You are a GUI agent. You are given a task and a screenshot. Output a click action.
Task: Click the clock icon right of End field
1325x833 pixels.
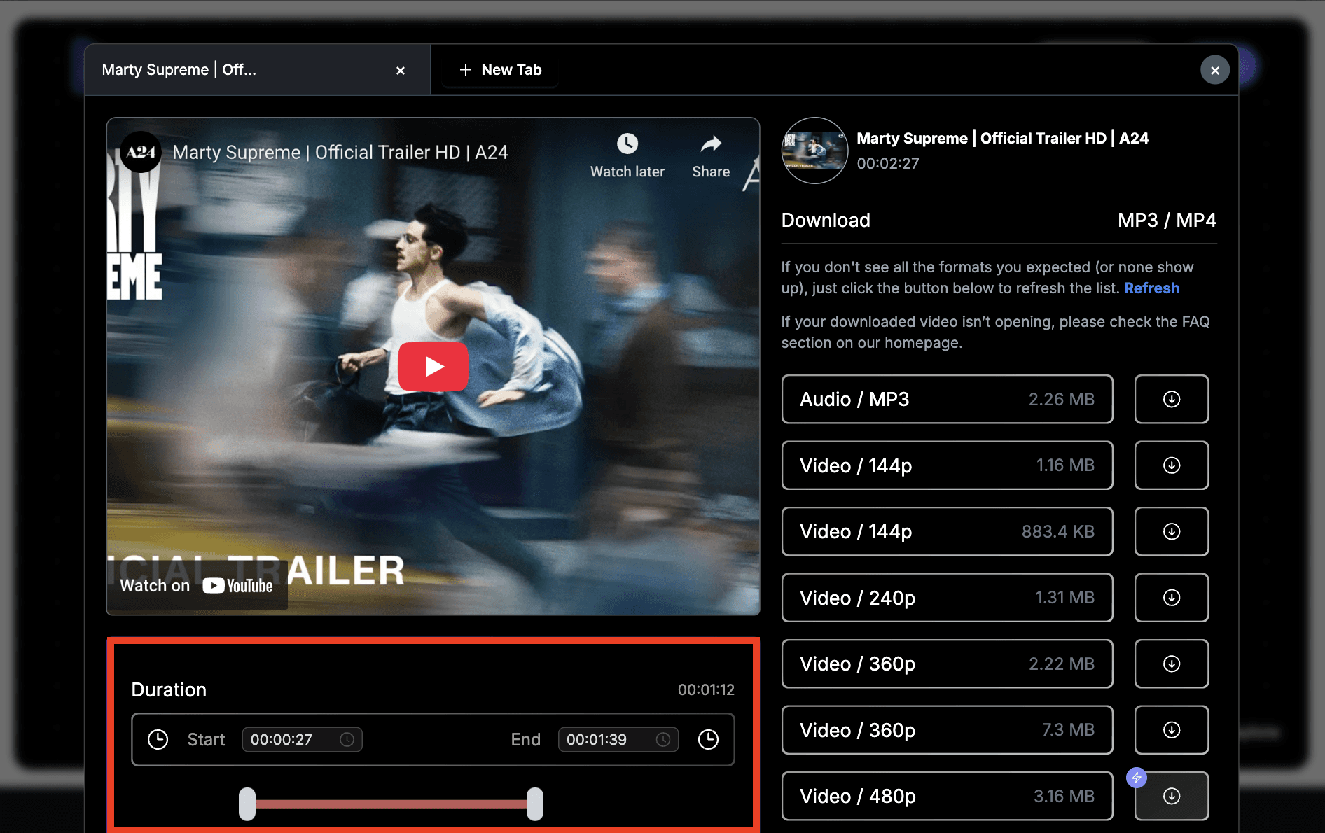[708, 740]
